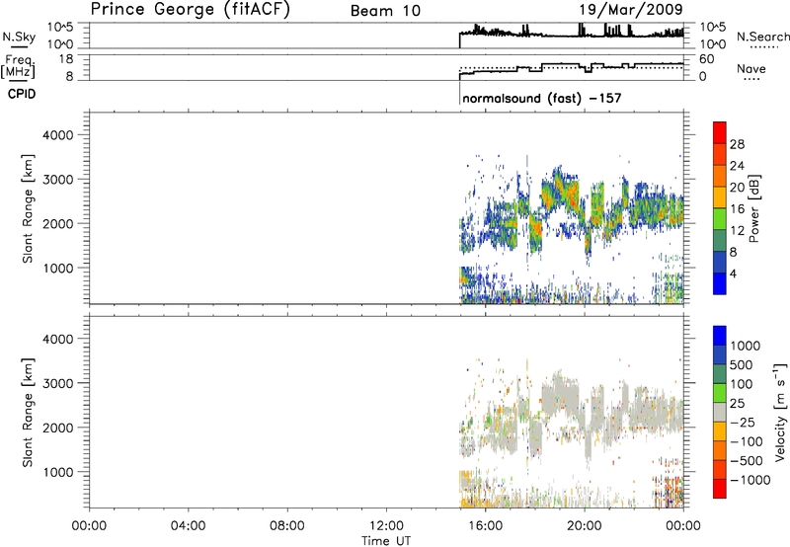Click the '20:00' time axis label
Image resolution: width=790 pixels, height=547 pixels.
pyautogui.click(x=585, y=526)
